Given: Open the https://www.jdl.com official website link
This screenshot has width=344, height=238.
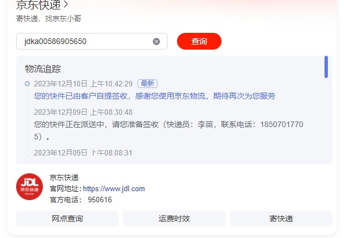Looking at the screenshot, I should coord(114,188).
